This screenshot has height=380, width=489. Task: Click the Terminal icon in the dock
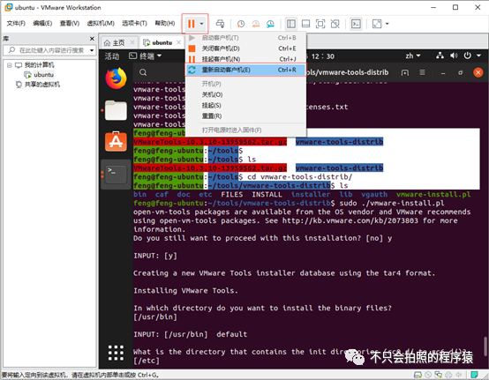[116, 175]
